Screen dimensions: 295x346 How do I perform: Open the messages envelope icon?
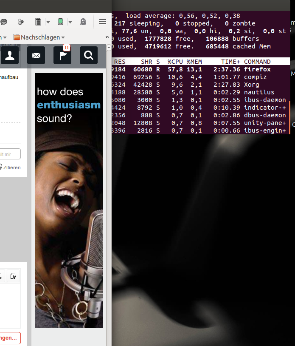(36, 55)
